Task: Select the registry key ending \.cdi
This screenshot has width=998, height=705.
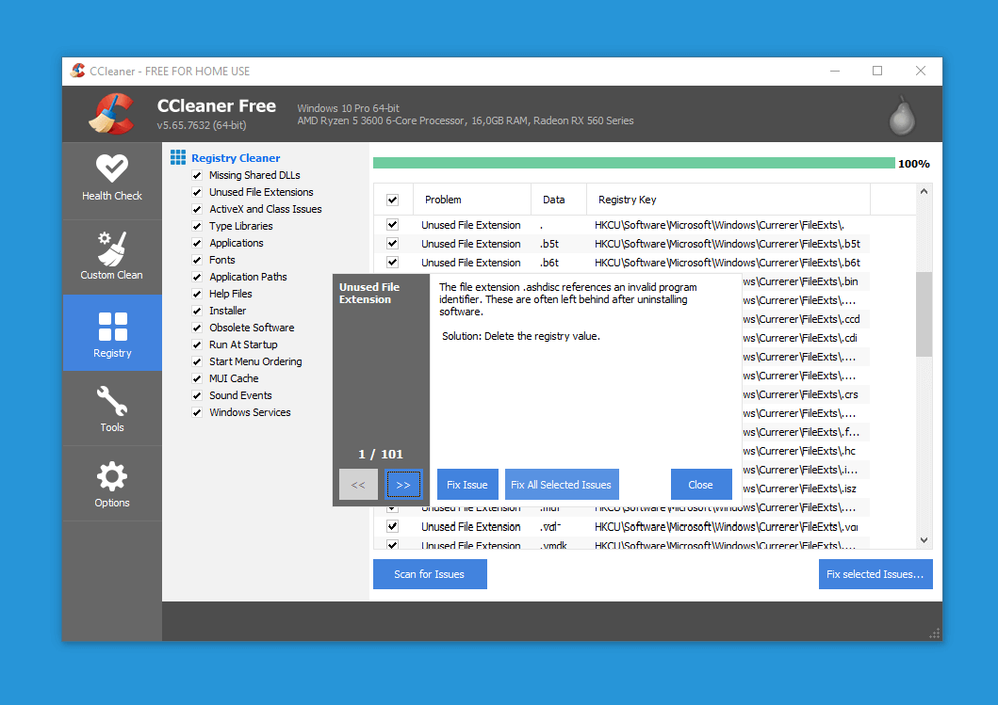Action: (x=800, y=338)
